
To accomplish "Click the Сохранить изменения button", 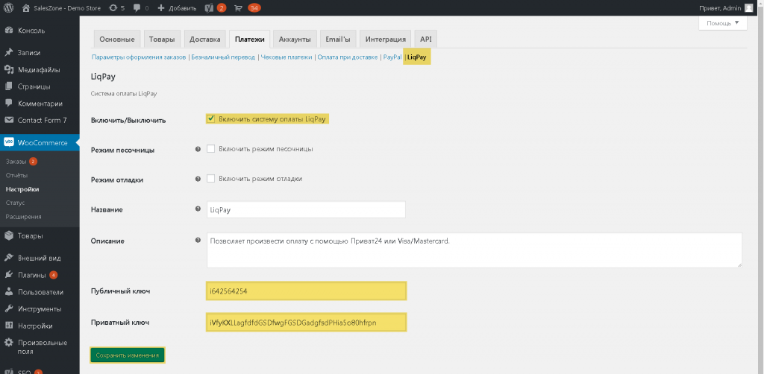I will 128,355.
